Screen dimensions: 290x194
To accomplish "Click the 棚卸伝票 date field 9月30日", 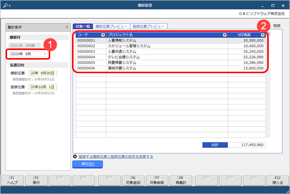I will click(43, 73).
